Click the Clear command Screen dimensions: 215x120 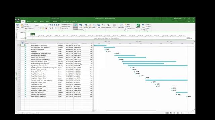pyautogui.click(x=148, y=27)
